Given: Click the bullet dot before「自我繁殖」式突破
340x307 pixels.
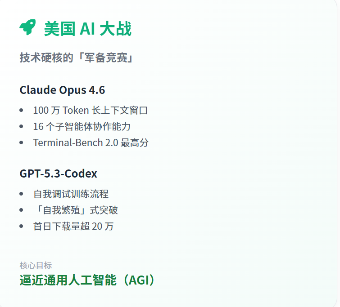Looking at the screenshot, I should pyautogui.click(x=21, y=210).
